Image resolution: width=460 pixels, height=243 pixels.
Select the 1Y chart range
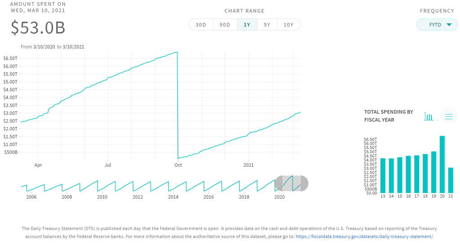point(247,25)
